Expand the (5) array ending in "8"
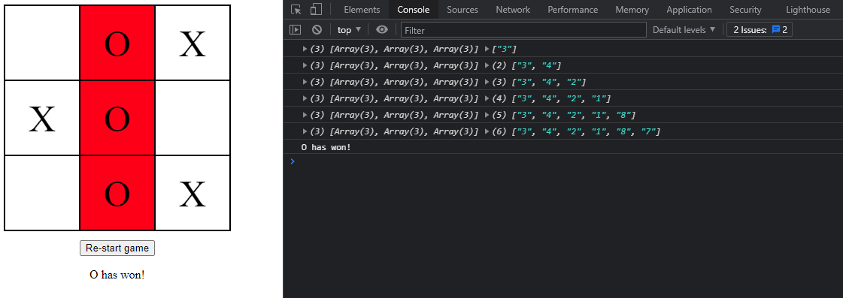Viewport: 843px width, 298px height. coord(487,115)
